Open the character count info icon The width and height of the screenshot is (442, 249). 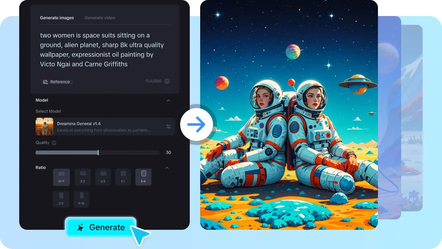point(167,81)
